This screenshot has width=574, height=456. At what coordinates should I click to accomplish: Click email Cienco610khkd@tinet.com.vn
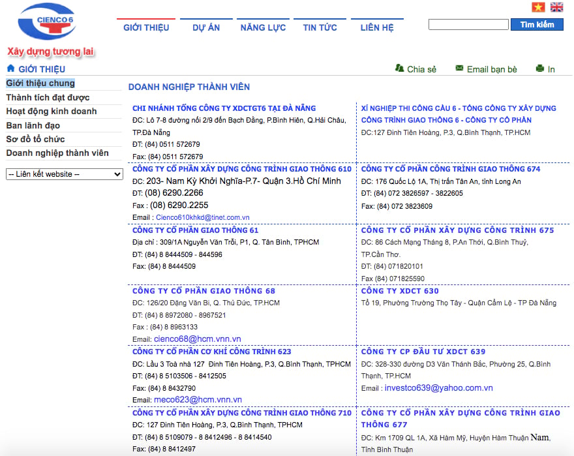coord(202,217)
